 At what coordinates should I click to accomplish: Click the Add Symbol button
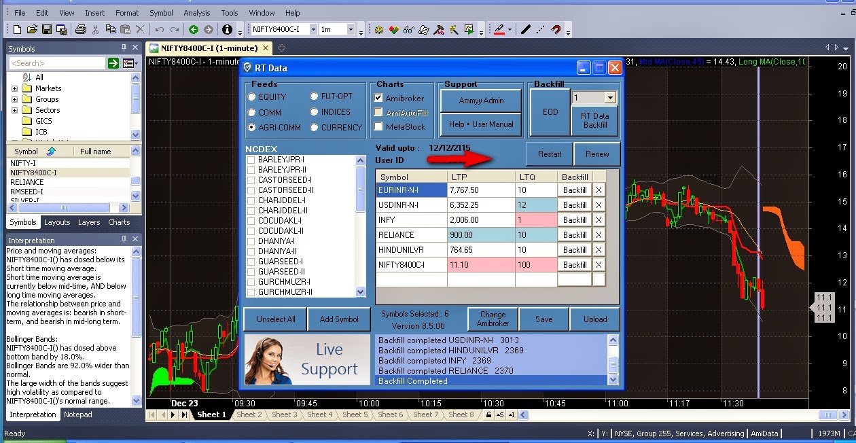pos(339,319)
